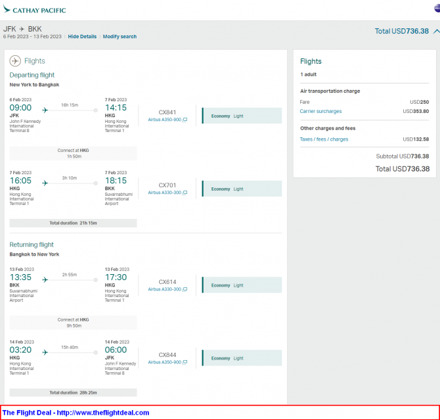Open The Flight Deal website link
Screen dimensions: 440x420
click(103, 413)
